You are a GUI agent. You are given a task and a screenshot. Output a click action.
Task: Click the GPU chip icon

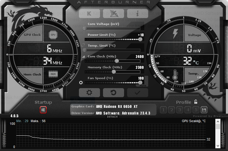[x=53, y=35]
